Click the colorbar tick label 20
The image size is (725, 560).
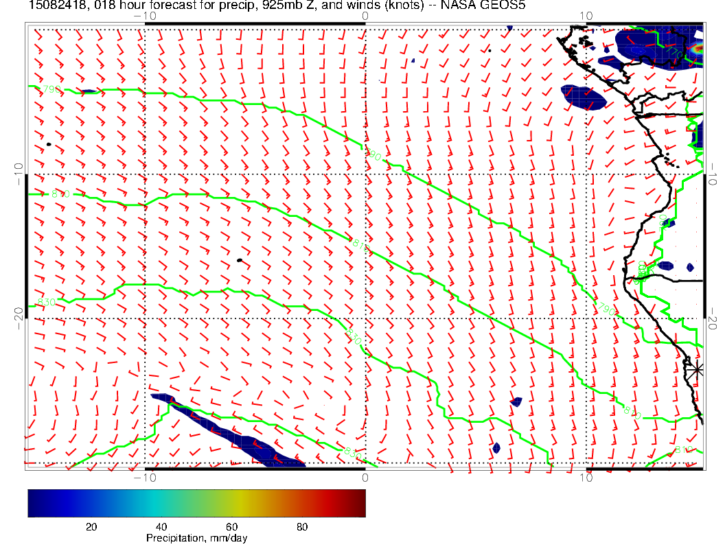point(91,526)
